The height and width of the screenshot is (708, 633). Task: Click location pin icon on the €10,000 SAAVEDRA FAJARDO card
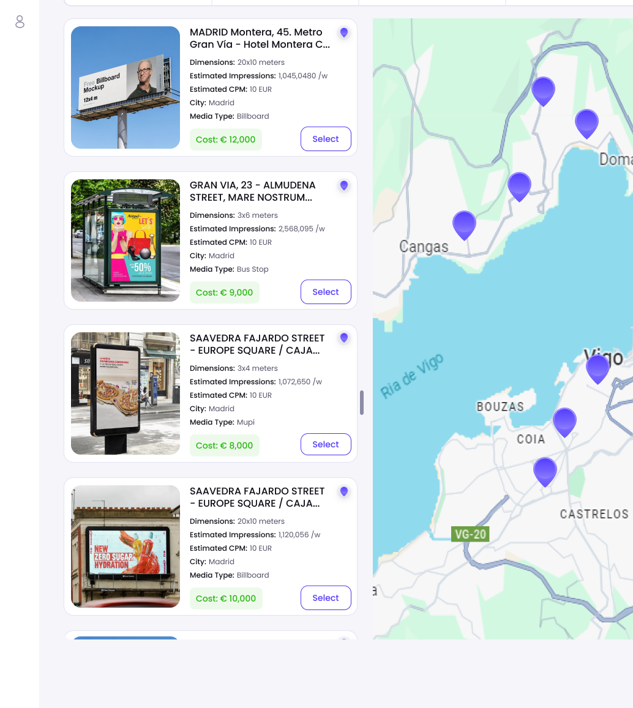[x=344, y=491]
